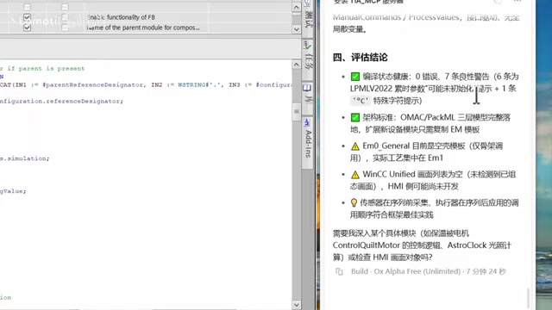The height and width of the screenshot is (310, 552).
Task: Click the code editor scroll up arrow
Action: click(x=297, y=65)
